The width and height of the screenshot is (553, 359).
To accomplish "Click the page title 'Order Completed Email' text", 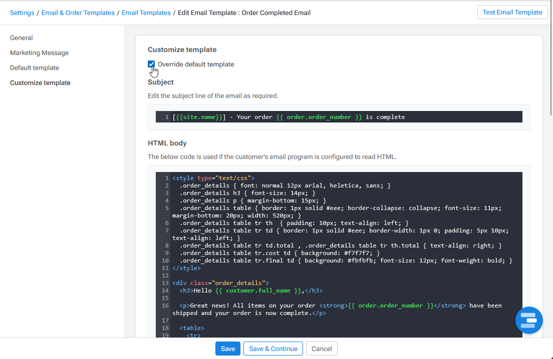I will pyautogui.click(x=276, y=12).
